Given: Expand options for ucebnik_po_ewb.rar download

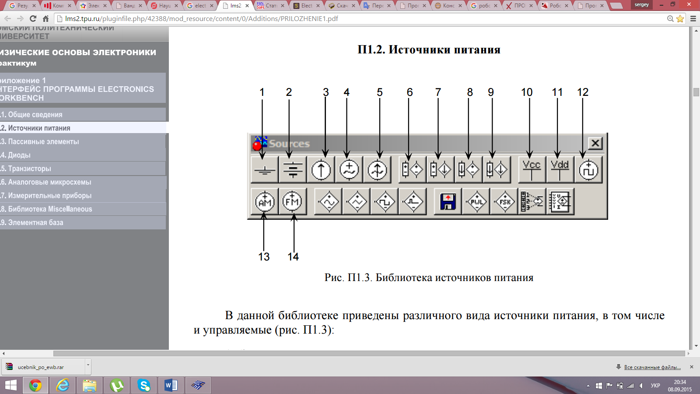Looking at the screenshot, I should click(x=88, y=365).
